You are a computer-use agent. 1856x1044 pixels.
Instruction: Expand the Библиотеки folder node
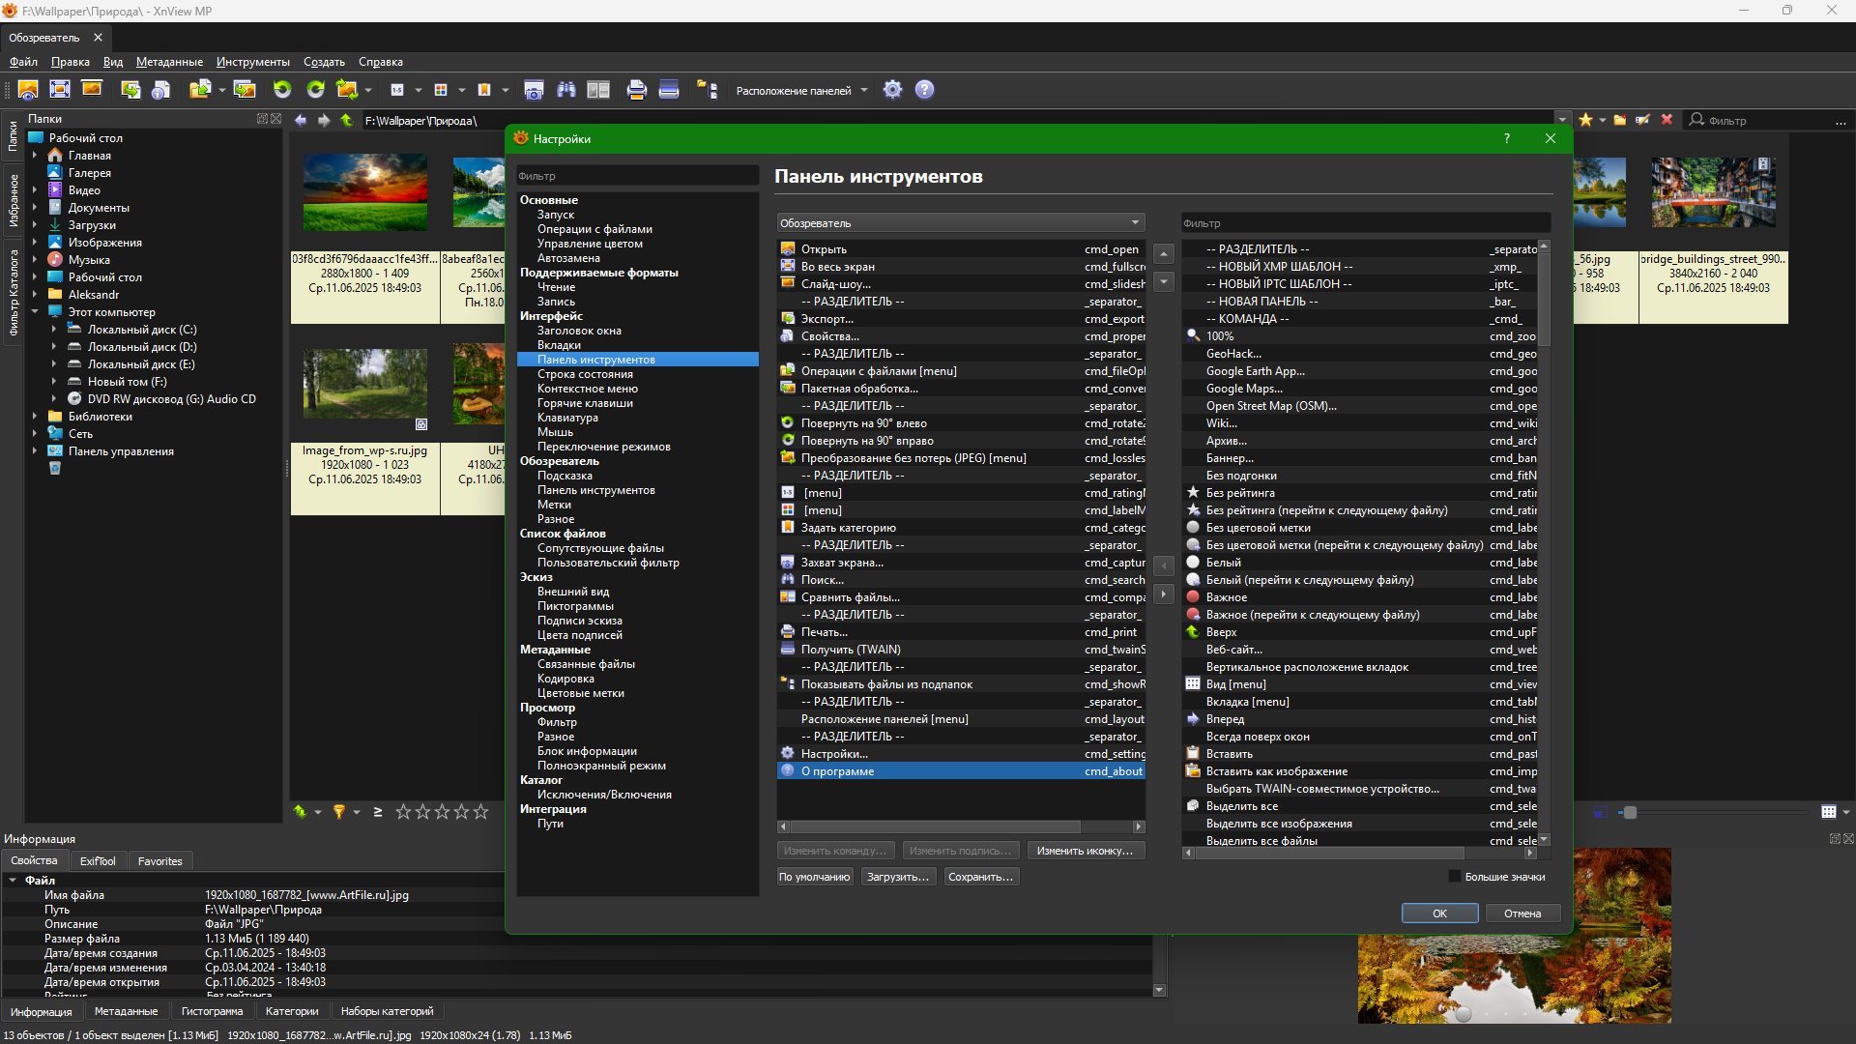pyautogui.click(x=35, y=417)
